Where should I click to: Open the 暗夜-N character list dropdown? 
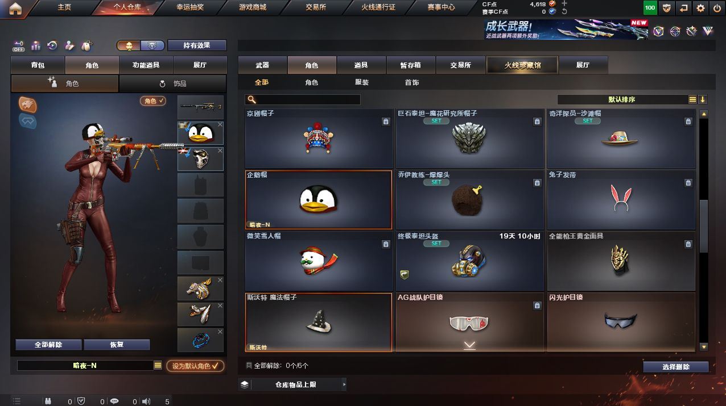158,366
